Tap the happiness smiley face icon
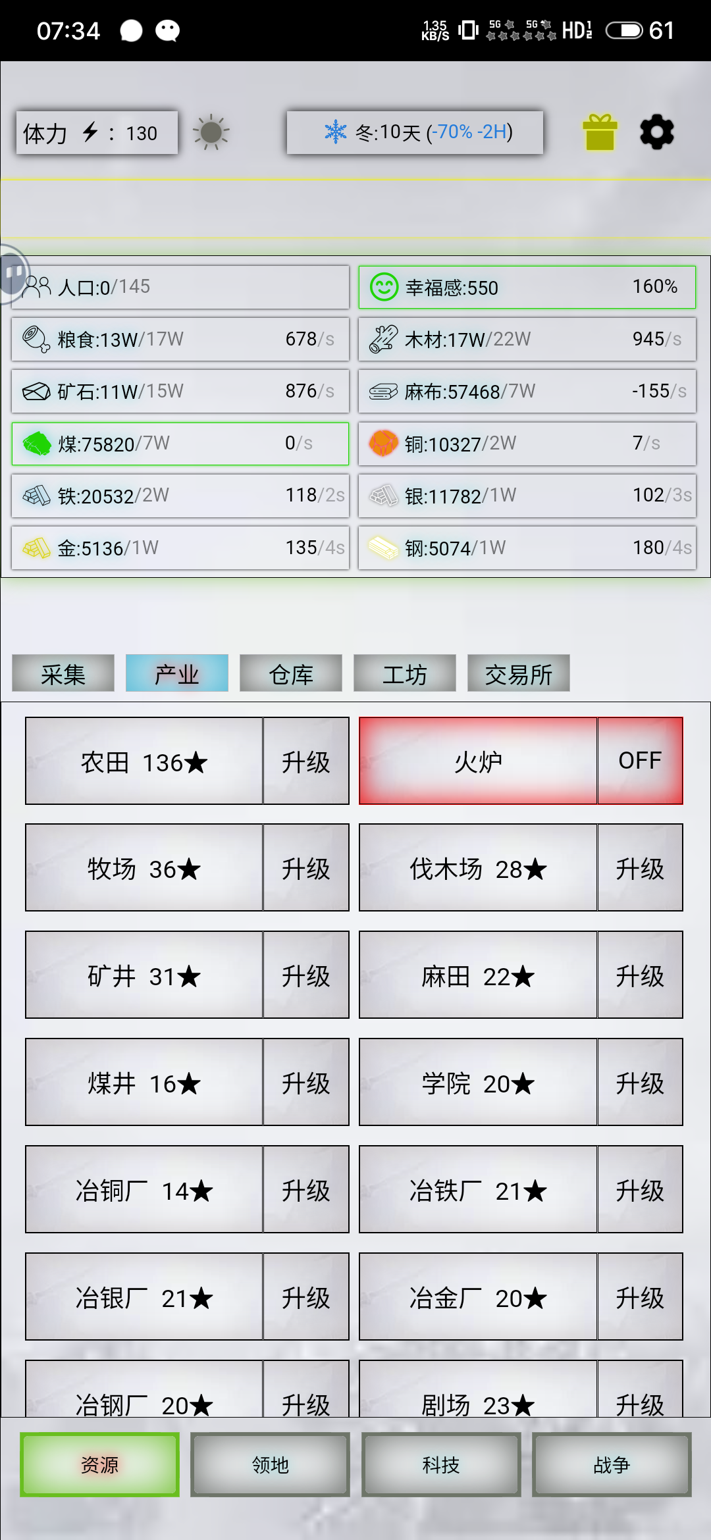Screen dimensions: 711x1540 384,287
